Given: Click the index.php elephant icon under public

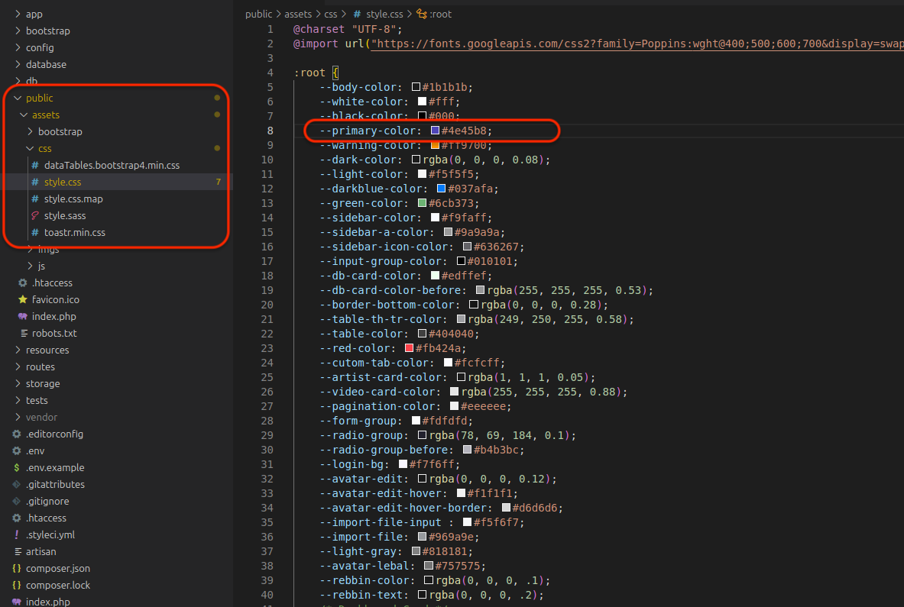Looking at the screenshot, I should tap(23, 316).
